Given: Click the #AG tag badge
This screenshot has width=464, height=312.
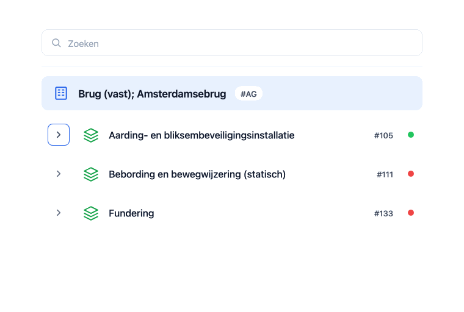Looking at the screenshot, I should 248,94.
